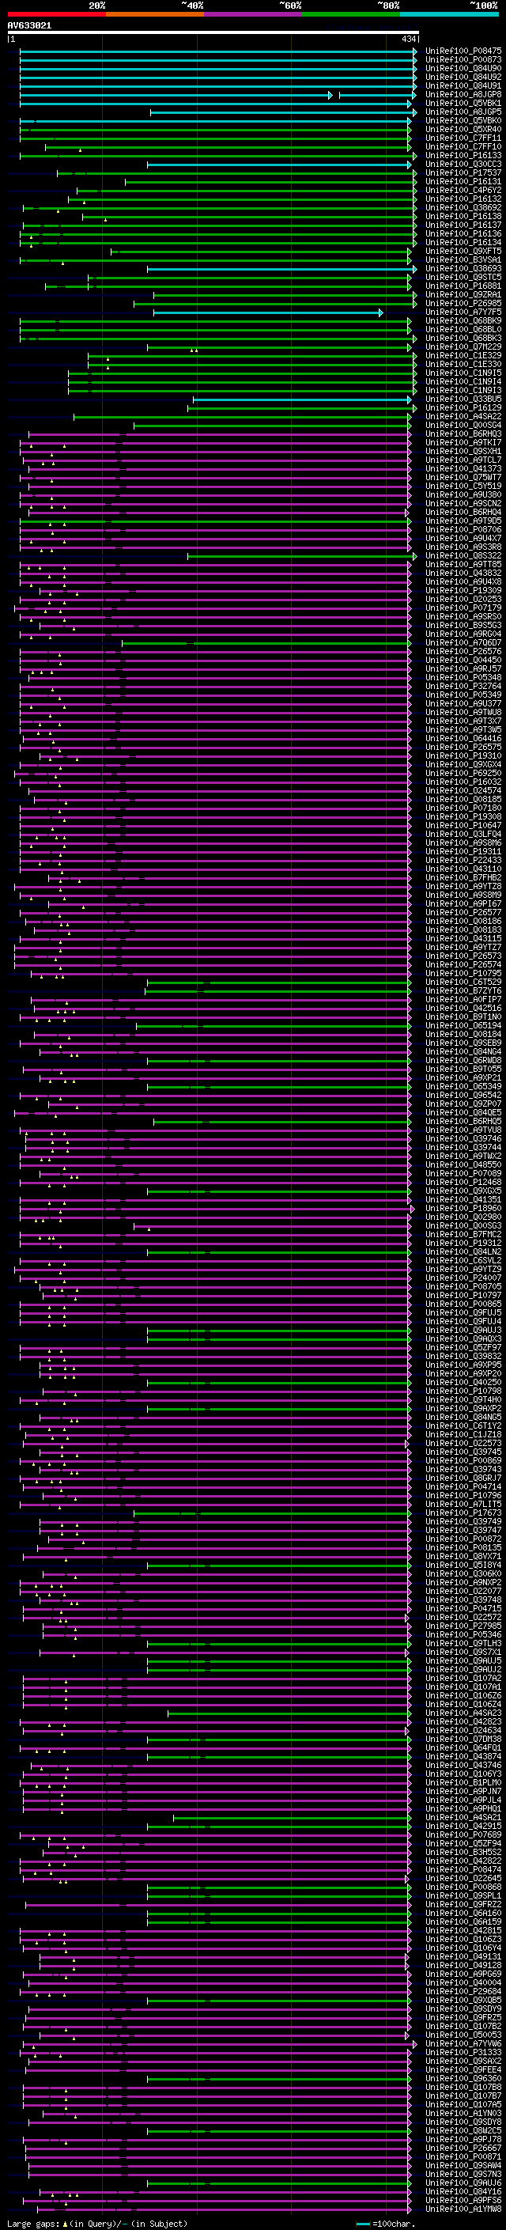Select hit label UniRef100_A8JGP8

463,94
